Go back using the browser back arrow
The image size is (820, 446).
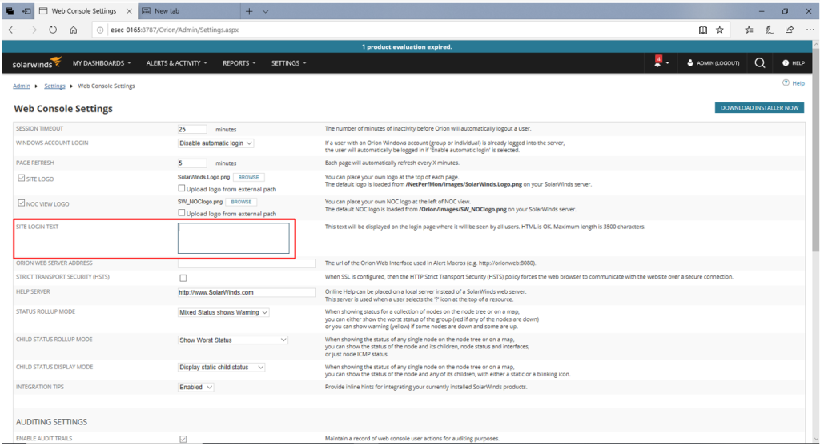tap(13, 30)
